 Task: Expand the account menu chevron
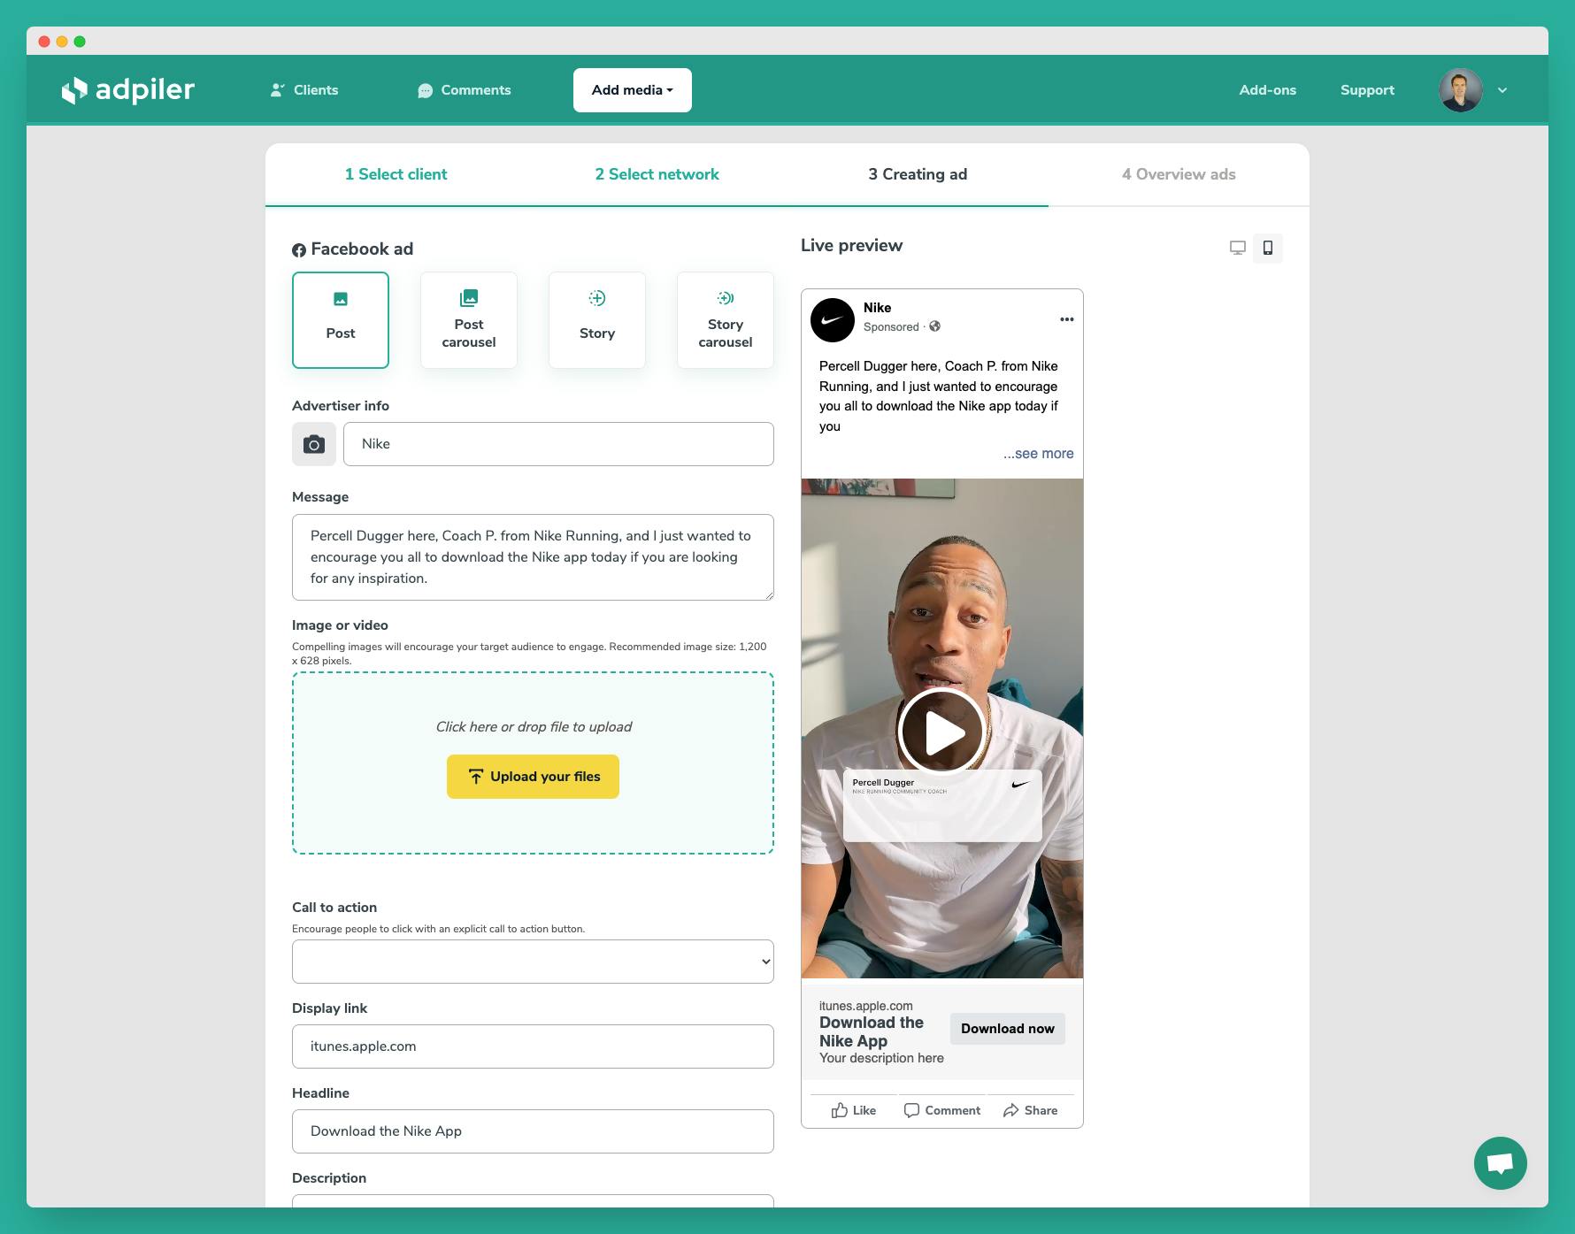pyautogui.click(x=1502, y=90)
